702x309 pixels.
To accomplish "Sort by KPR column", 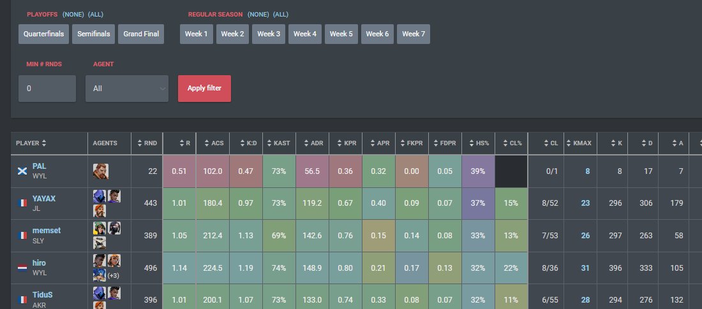I will point(345,143).
